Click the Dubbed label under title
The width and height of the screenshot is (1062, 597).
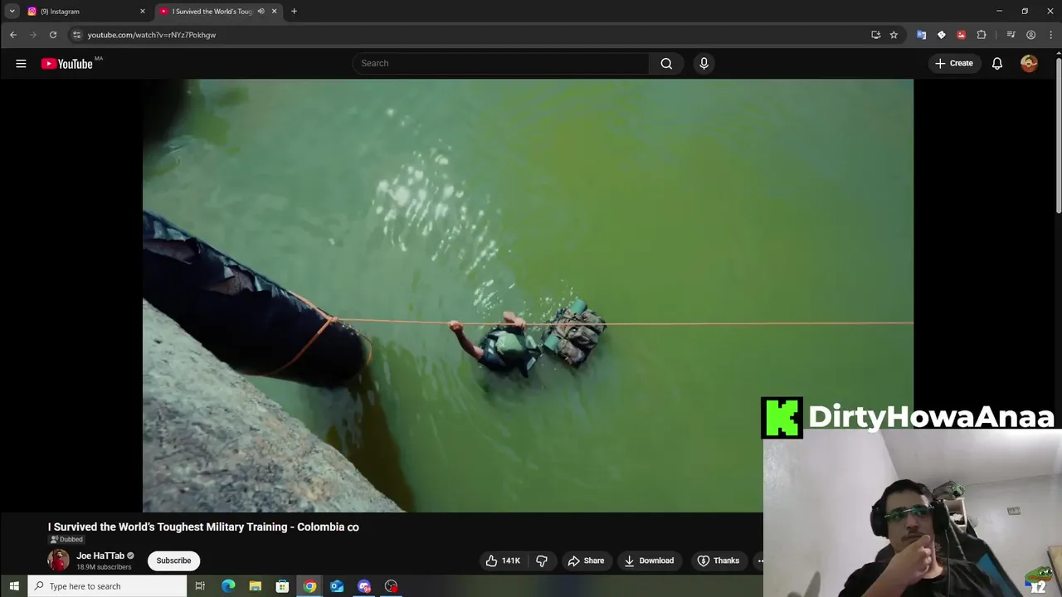pos(66,540)
